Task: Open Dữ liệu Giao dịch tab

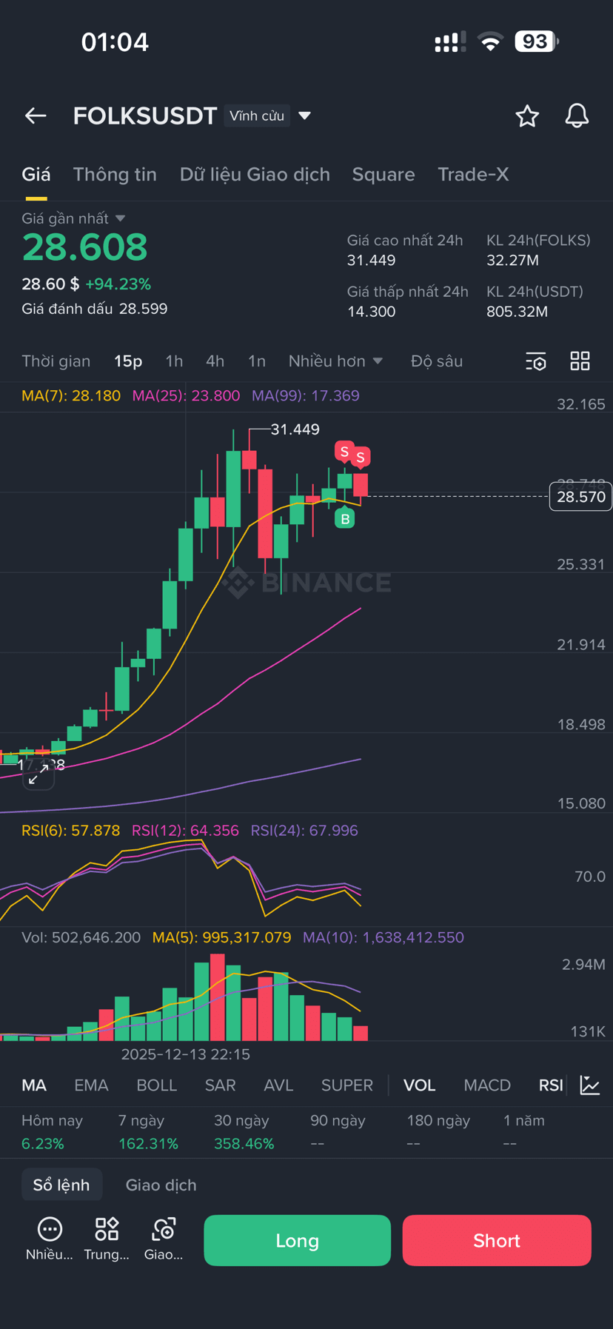Action: [255, 175]
